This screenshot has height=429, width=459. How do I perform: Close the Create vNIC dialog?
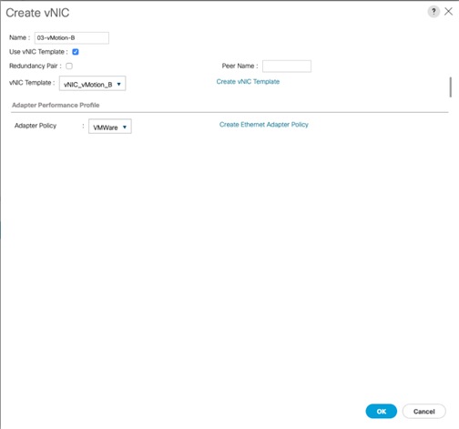448,12
